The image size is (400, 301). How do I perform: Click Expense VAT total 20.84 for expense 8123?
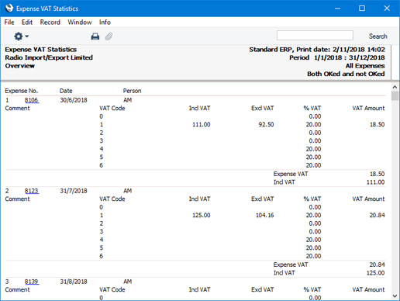377,265
